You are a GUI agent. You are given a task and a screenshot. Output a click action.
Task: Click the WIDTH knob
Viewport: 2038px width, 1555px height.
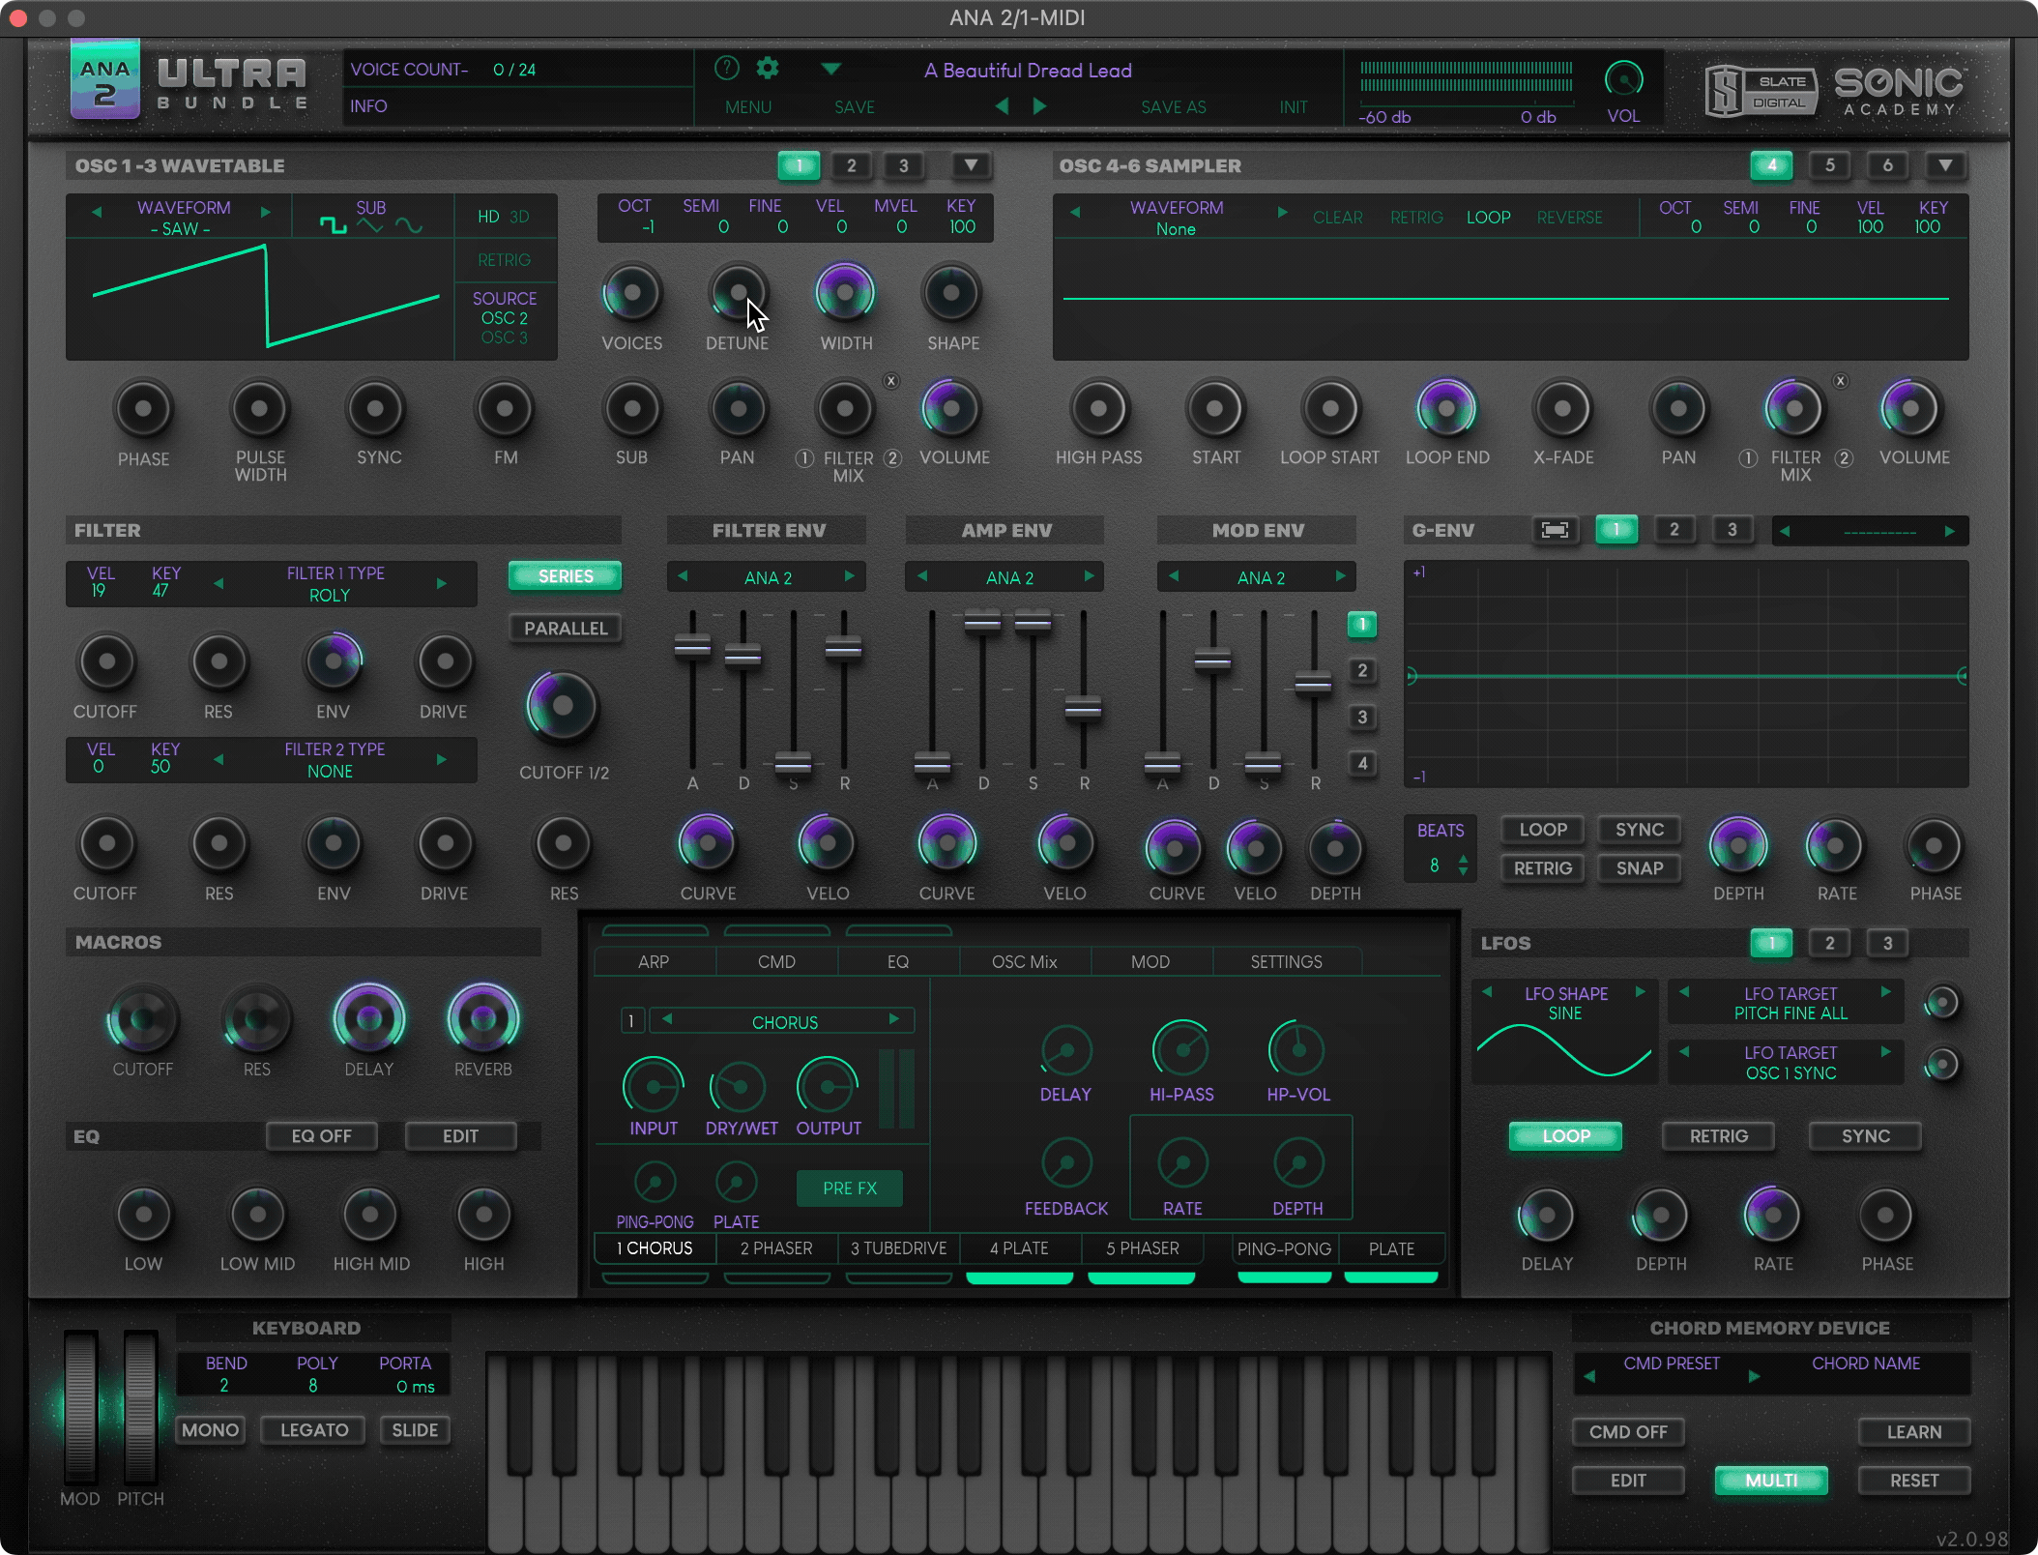(845, 292)
